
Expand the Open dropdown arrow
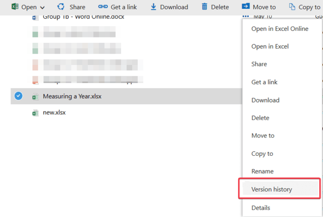pyautogui.click(x=42, y=8)
